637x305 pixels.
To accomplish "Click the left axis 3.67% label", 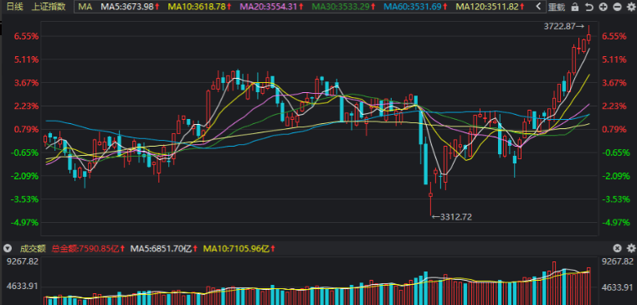I will (x=27, y=83).
